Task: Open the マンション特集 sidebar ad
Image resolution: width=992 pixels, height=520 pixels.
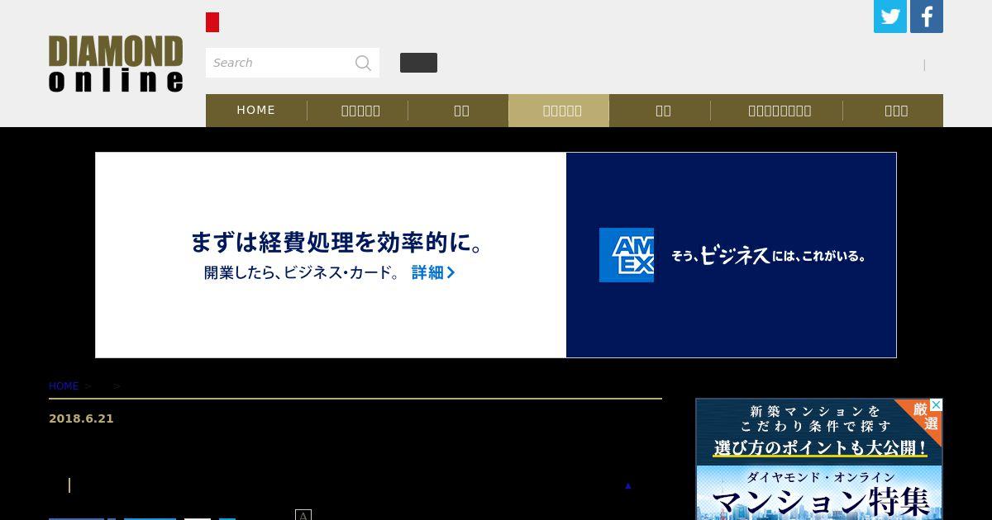Action: coord(819,459)
